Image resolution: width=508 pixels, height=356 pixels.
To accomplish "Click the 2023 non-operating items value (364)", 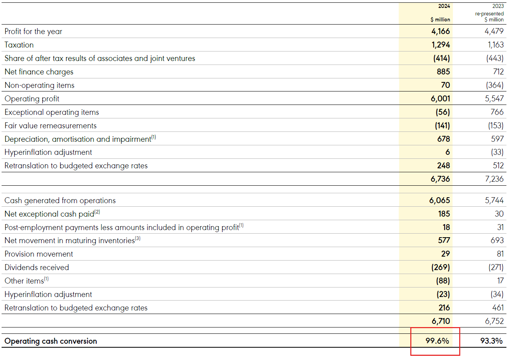I will pos(495,85).
